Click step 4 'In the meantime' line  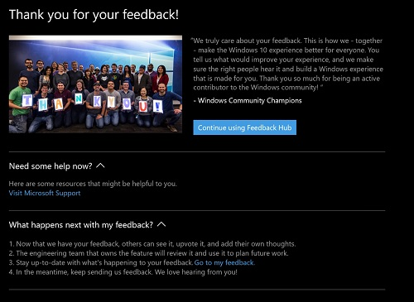[123, 272]
